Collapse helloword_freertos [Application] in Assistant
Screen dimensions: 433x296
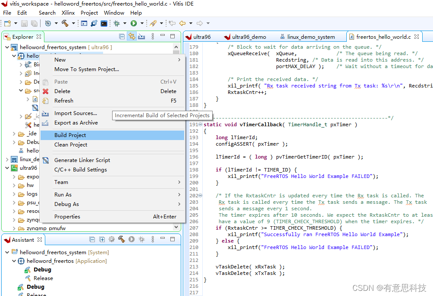(14, 261)
